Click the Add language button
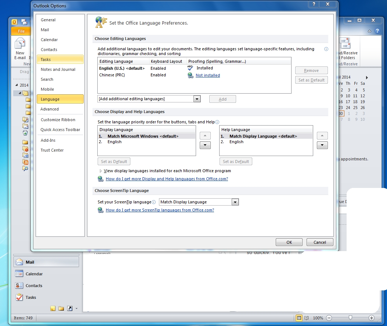 [223, 99]
